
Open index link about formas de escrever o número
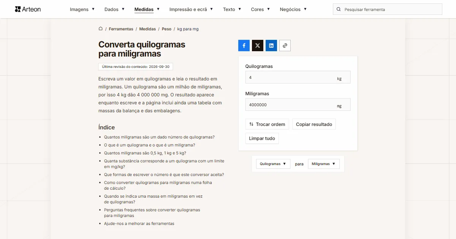click(x=164, y=175)
